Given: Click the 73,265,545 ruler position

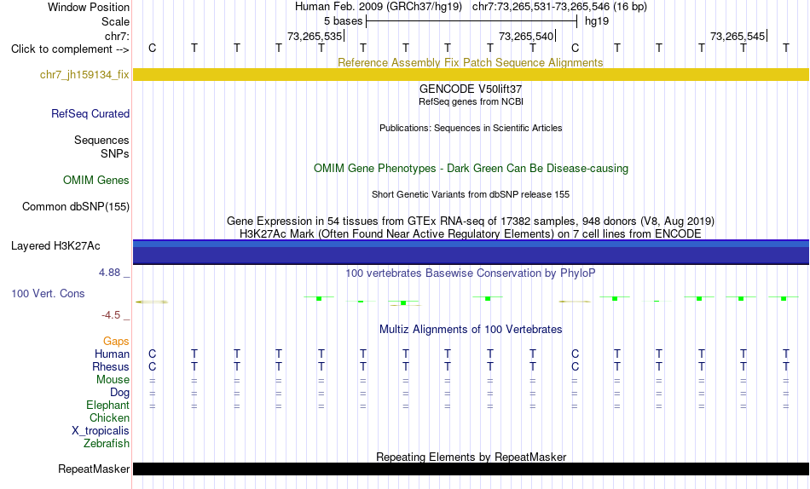Looking at the screenshot, I should (738, 36).
